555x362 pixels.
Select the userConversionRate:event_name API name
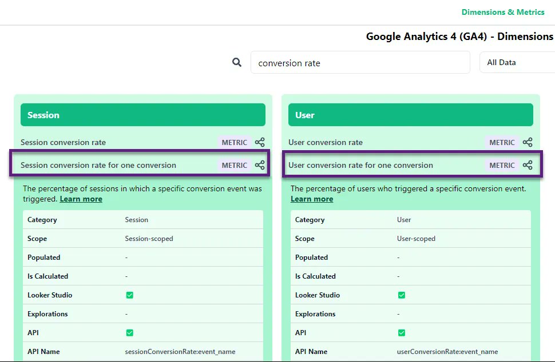[x=447, y=351]
